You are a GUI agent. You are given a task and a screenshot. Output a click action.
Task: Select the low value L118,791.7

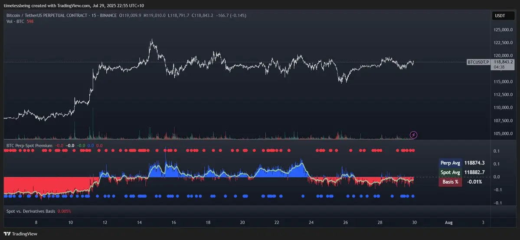(x=178, y=16)
